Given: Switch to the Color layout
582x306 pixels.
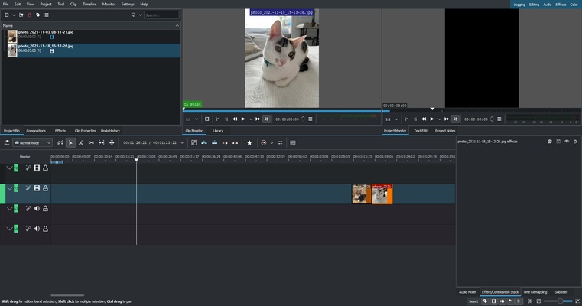Looking at the screenshot, I should point(574,5).
